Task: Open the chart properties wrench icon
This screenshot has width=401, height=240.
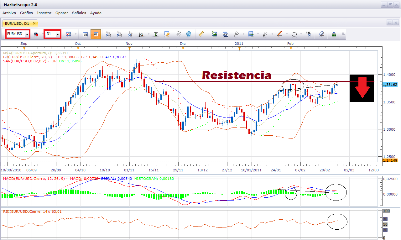Action: pyautogui.click(x=167, y=34)
